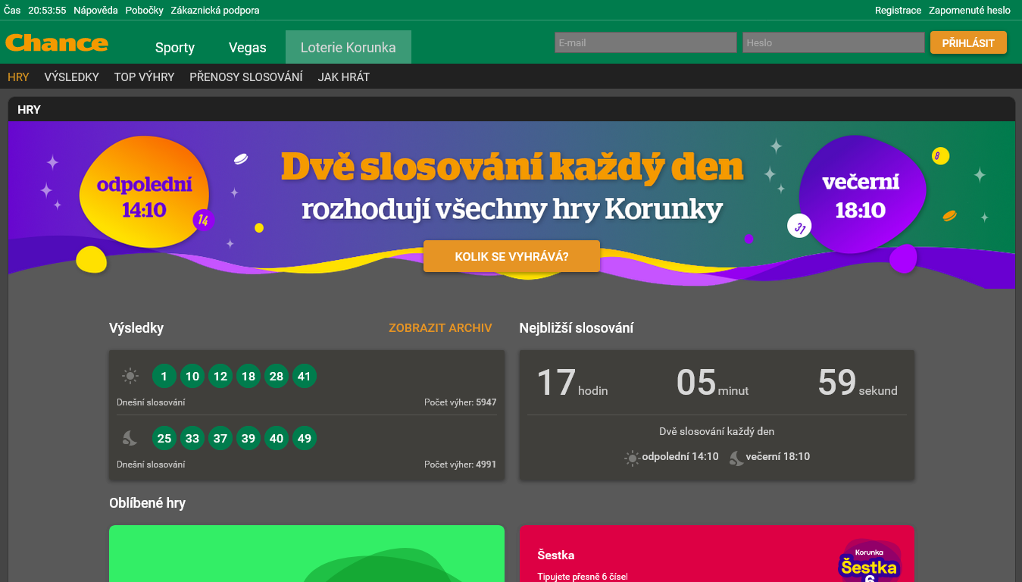Select result ball number 49

305,438
